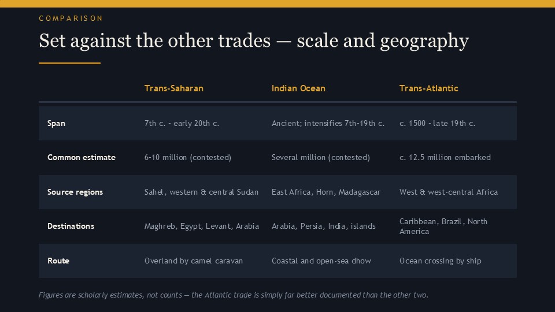Click the 'c. 12.5 million embarked' cell
The image size is (555, 312).
445,157
